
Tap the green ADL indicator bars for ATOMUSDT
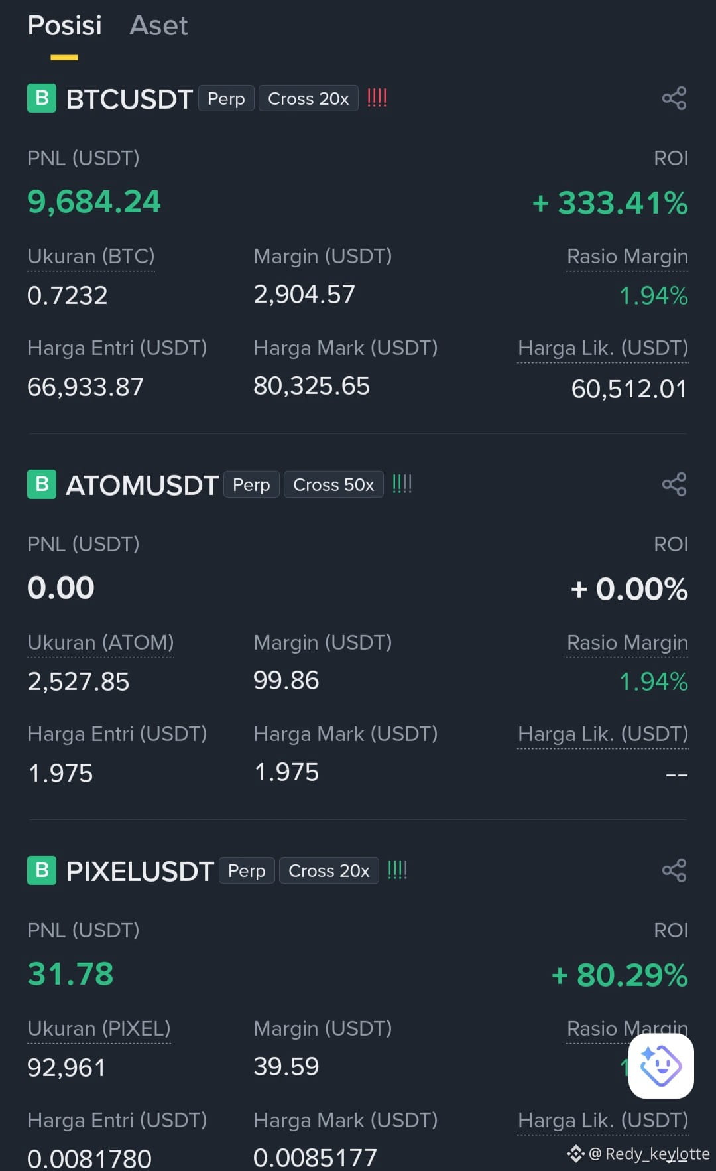(x=402, y=484)
